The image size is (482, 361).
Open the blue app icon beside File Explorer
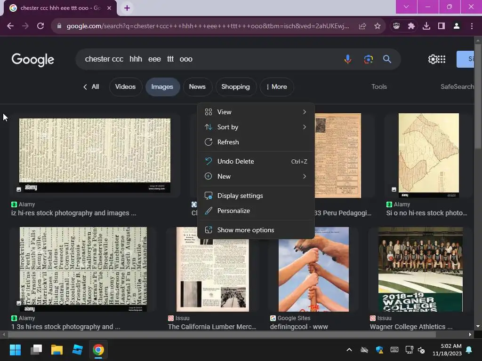click(78, 350)
